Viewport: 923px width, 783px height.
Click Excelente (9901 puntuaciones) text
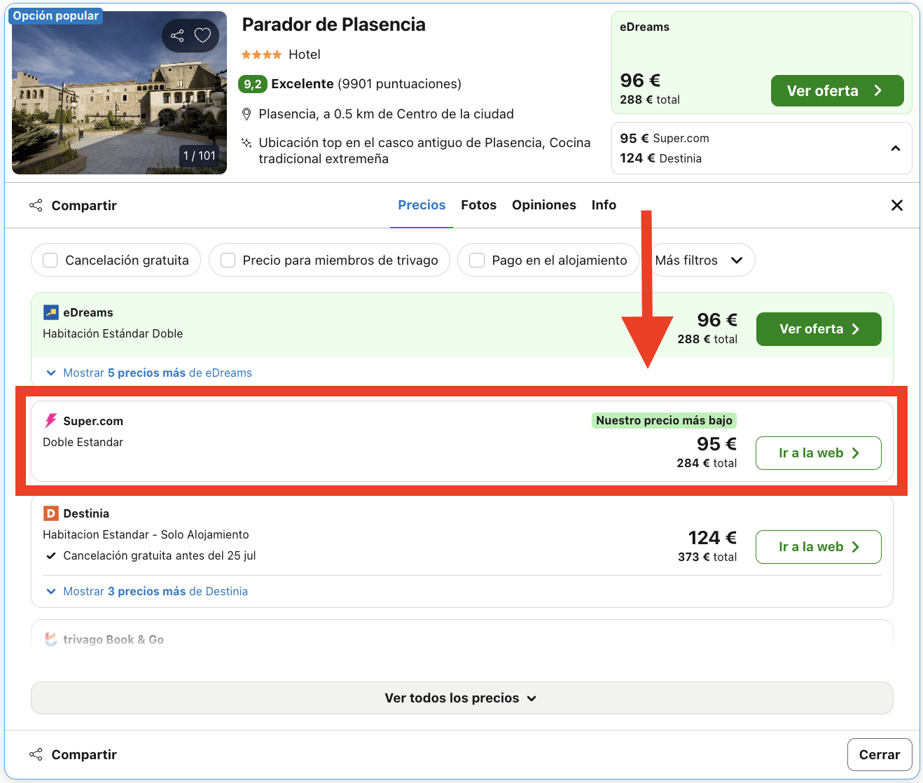[x=366, y=84]
